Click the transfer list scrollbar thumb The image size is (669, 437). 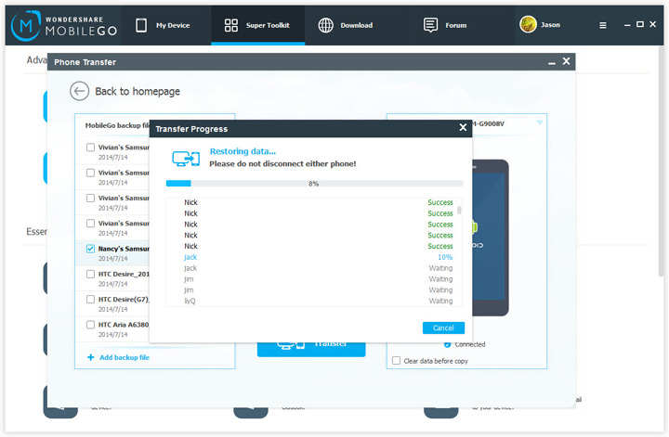pos(459,211)
